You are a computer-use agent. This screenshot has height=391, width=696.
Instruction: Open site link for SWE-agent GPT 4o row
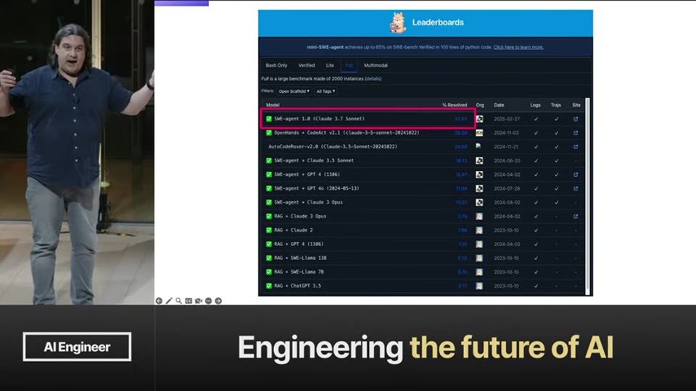576,188
